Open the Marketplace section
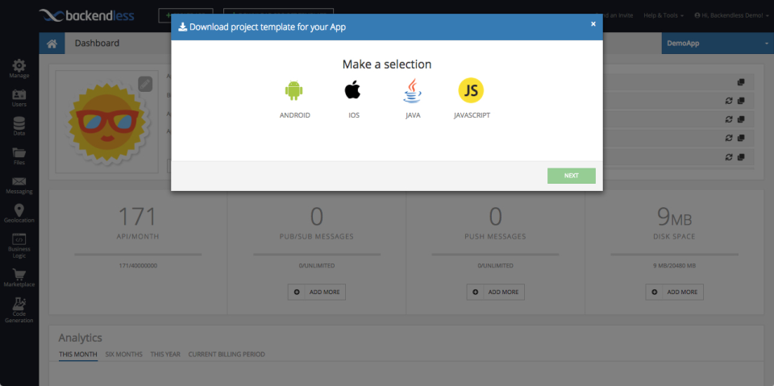774x386 pixels. pos(19,276)
